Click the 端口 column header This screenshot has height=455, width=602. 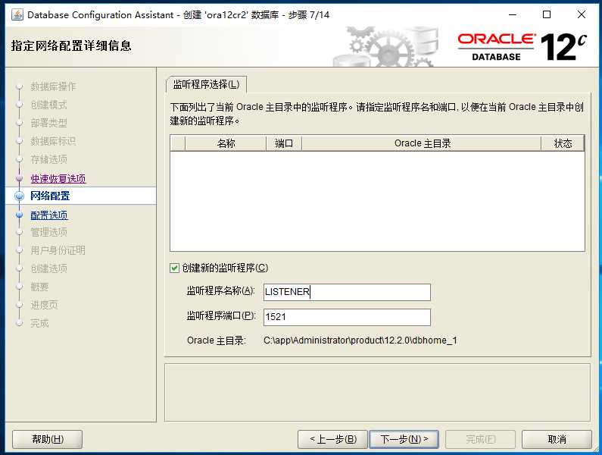click(x=284, y=143)
